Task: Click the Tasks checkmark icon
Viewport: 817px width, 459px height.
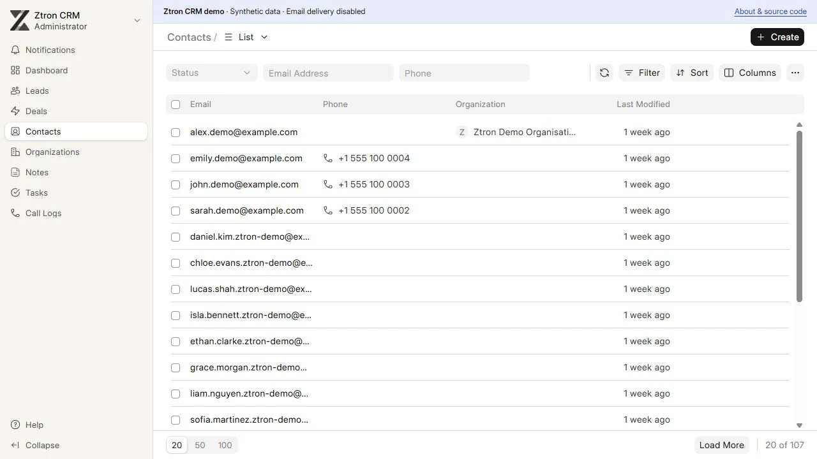Action: coord(15,193)
